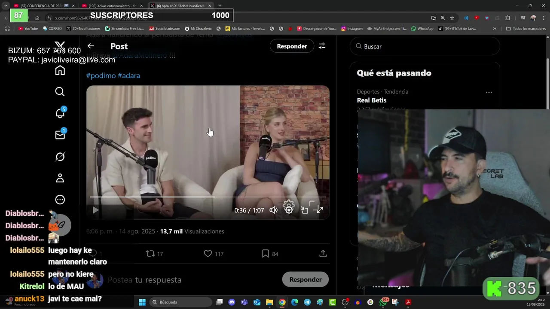550x309 pixels.
Task: Open WhatsApp bookmark
Action: point(422,28)
